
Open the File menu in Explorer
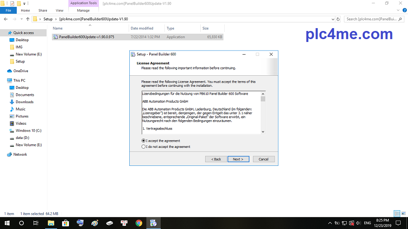pos(8,10)
